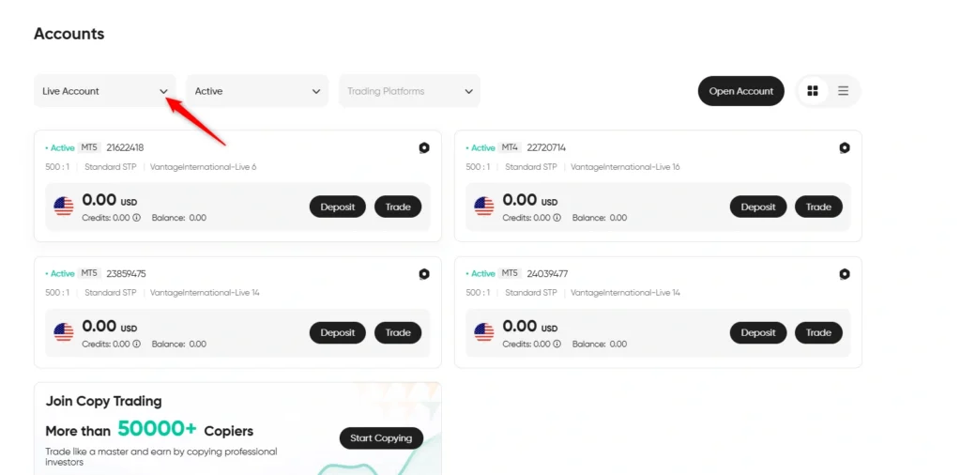Image resolution: width=961 pixels, height=475 pixels.
Task: Click the USD flag icon of account 23859475
Action: click(64, 333)
